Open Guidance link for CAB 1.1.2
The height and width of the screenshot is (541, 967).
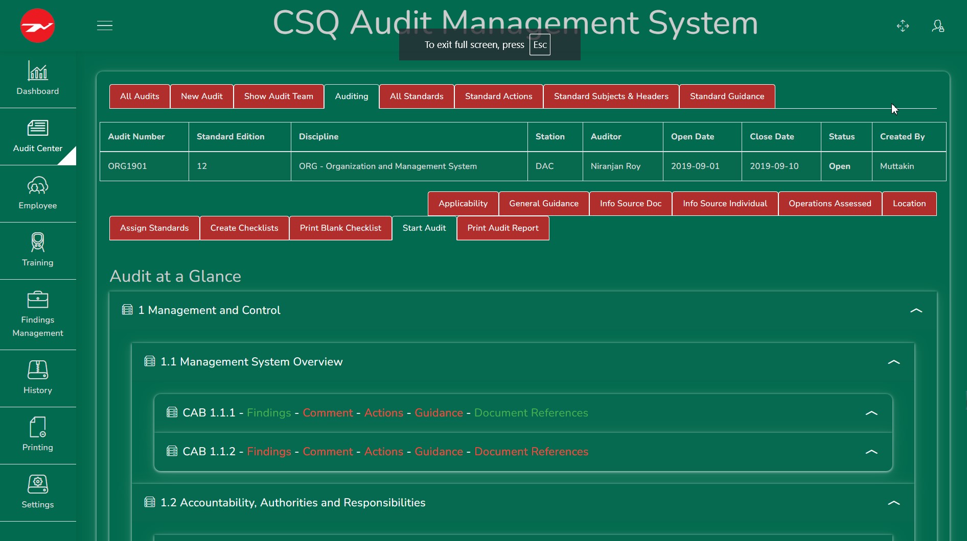click(439, 452)
